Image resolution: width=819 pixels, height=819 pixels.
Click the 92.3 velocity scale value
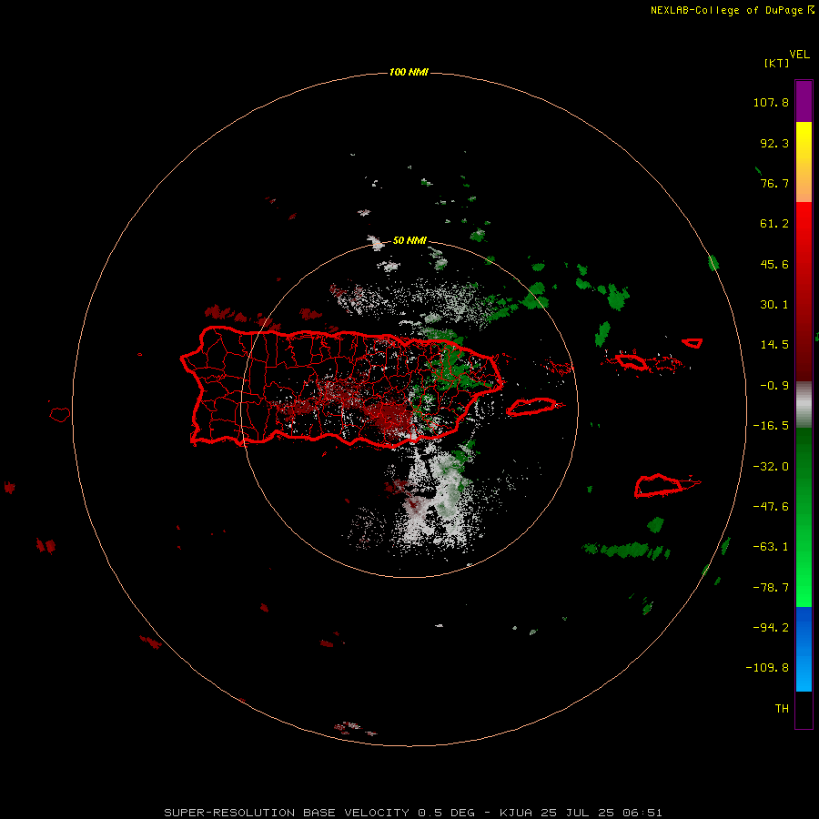pyautogui.click(x=774, y=143)
